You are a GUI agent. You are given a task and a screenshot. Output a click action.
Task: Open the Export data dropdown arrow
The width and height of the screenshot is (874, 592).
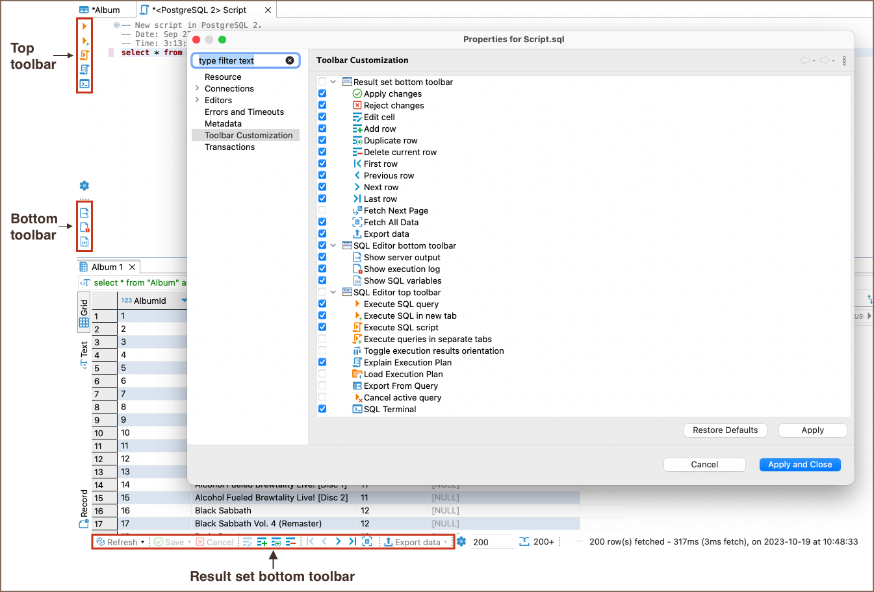pos(446,543)
